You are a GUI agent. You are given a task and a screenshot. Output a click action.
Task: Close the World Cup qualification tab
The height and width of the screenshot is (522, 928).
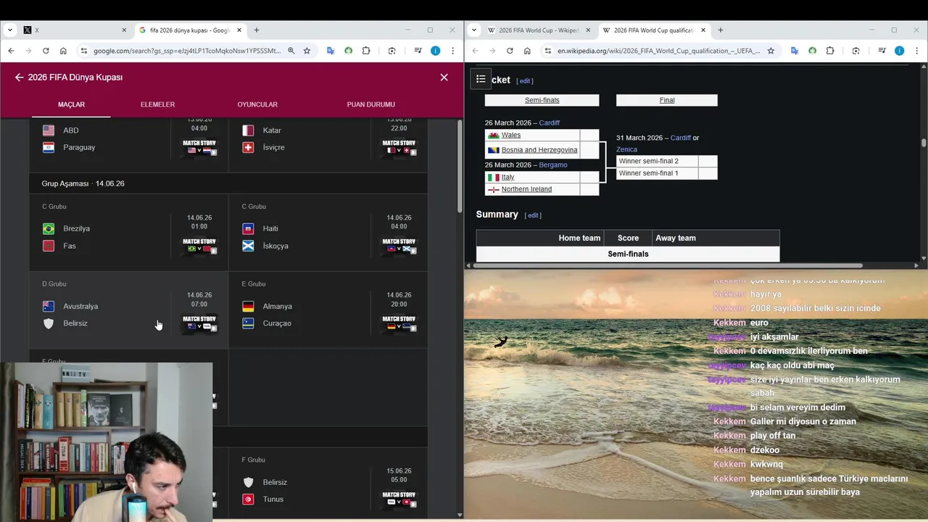(x=703, y=30)
